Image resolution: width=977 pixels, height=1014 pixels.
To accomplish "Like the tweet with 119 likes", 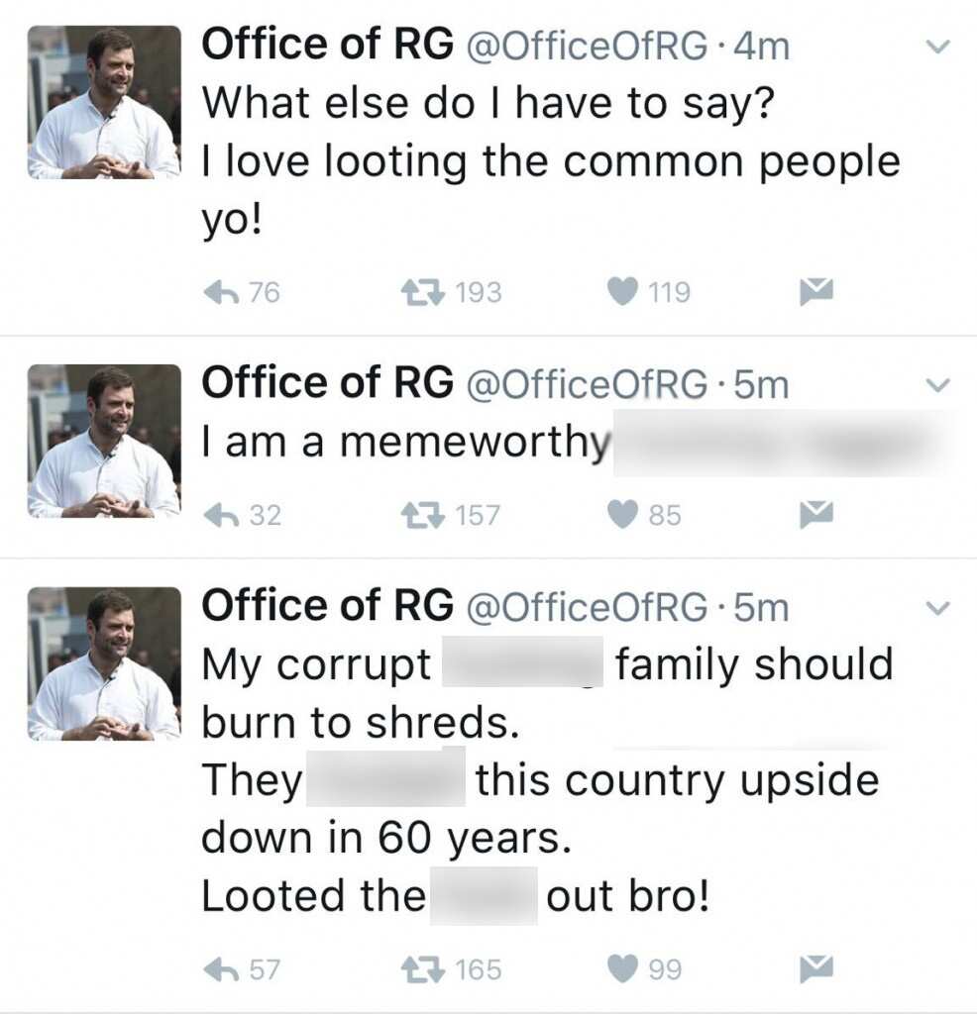I will (x=623, y=290).
